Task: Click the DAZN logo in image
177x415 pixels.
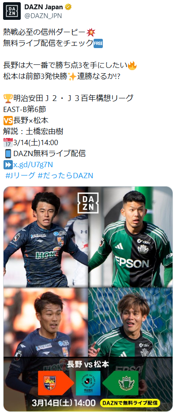Action: (88, 203)
